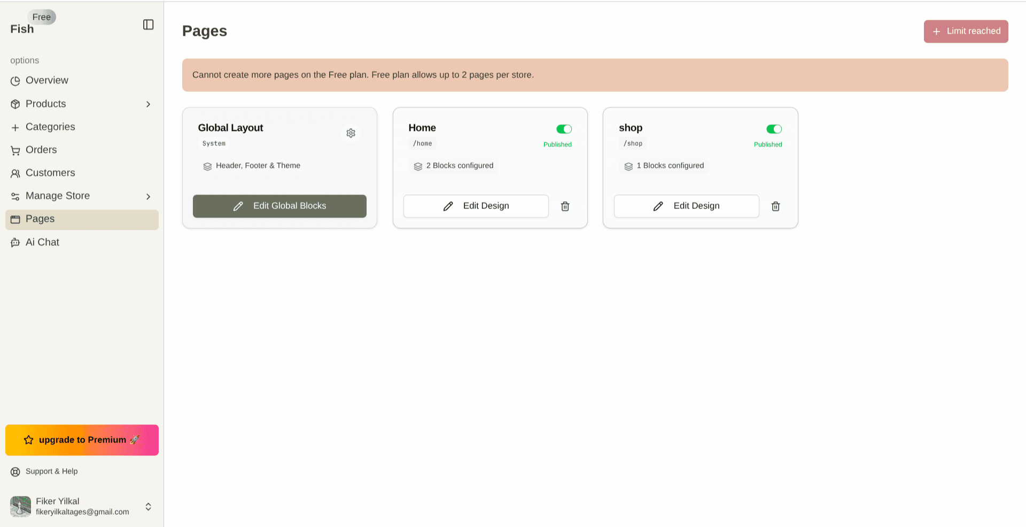This screenshot has width=1026, height=527.
Task: Click the upgrade to Premium banner
Action: 81,440
